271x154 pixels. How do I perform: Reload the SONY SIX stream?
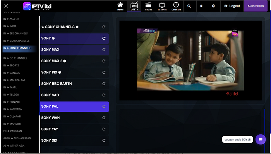104,140
